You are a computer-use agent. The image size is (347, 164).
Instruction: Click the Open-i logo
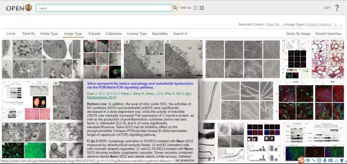pos(19,8)
